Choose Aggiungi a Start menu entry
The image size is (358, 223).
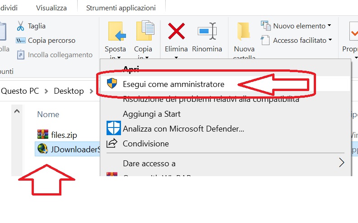152,114
